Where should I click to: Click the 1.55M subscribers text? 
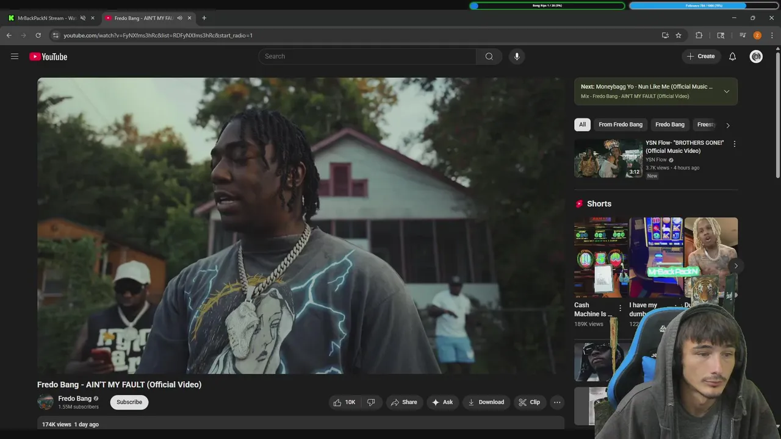[x=78, y=407]
